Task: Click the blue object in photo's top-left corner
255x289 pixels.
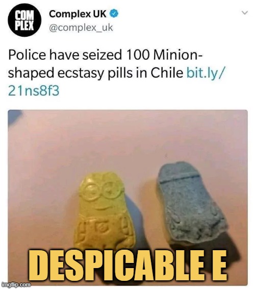Action: point(14,116)
